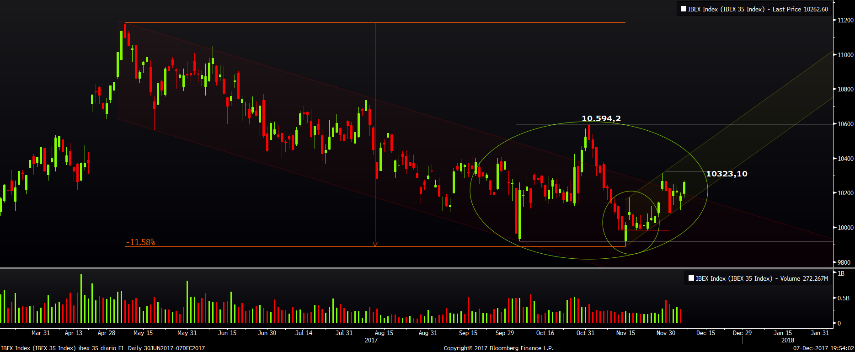Click the Aug 15 date label

(x=384, y=333)
